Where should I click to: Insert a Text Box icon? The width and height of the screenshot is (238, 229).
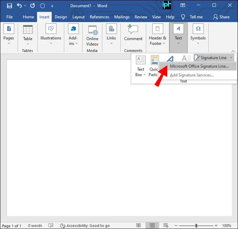pyautogui.click(x=140, y=60)
